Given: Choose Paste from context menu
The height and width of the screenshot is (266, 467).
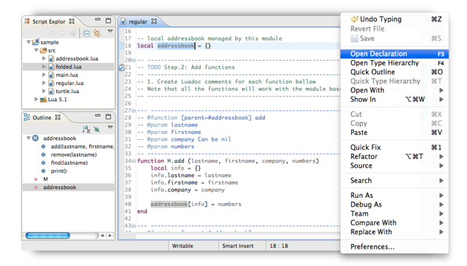Looking at the screenshot, I should click(395, 132).
